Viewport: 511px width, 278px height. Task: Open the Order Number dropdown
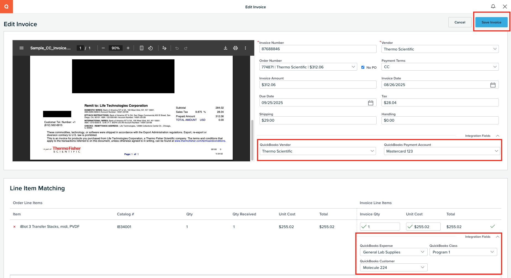[x=308, y=67]
